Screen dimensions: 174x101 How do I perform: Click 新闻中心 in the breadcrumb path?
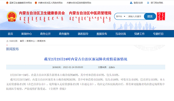(31, 41)
